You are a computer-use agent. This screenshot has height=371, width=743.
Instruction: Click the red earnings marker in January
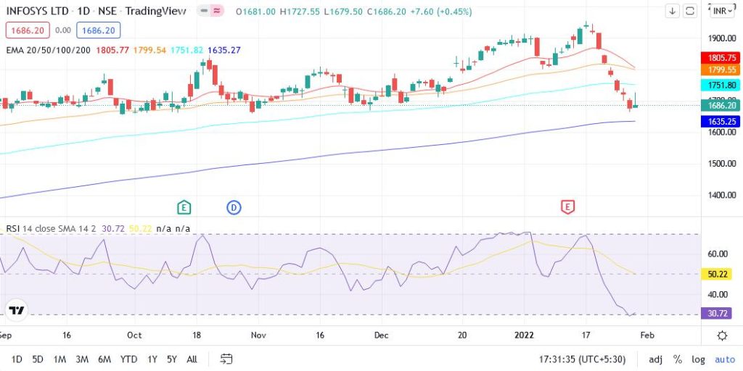tap(568, 207)
